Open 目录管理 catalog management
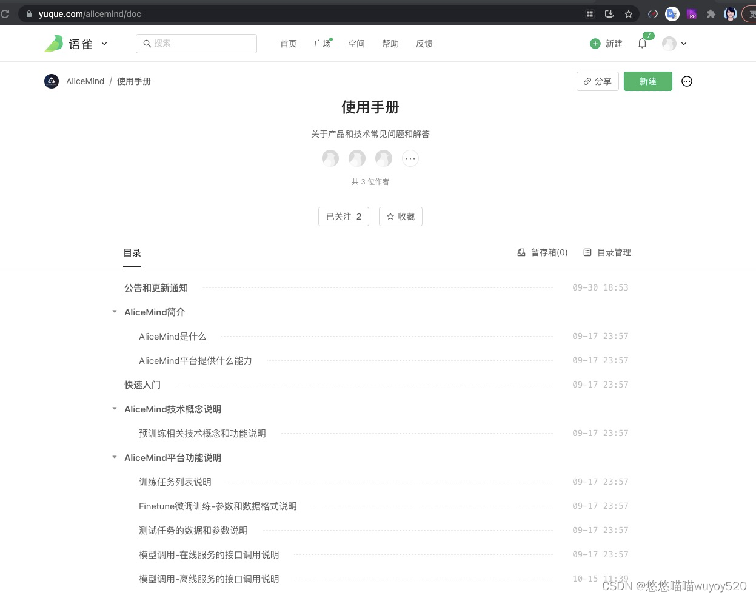 pos(607,252)
